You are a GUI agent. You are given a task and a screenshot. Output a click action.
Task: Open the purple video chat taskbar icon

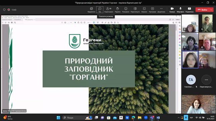102,118
